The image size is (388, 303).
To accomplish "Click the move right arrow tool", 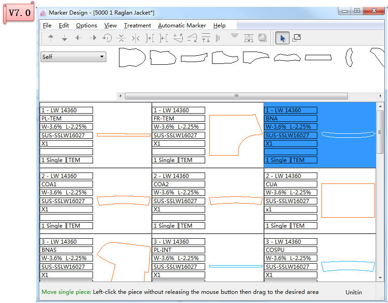I will [93, 38].
